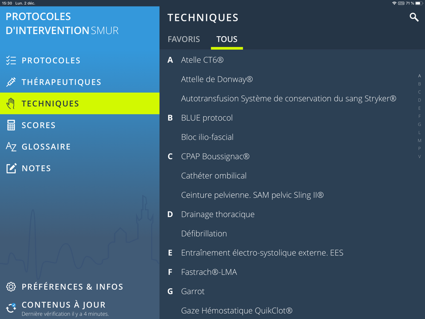
Task: Click the Préférences gear icon
Action: click(x=11, y=286)
